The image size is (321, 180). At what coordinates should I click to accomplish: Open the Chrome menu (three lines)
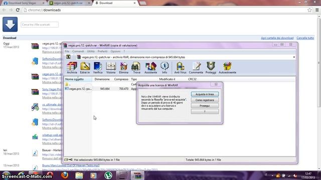(317, 10)
